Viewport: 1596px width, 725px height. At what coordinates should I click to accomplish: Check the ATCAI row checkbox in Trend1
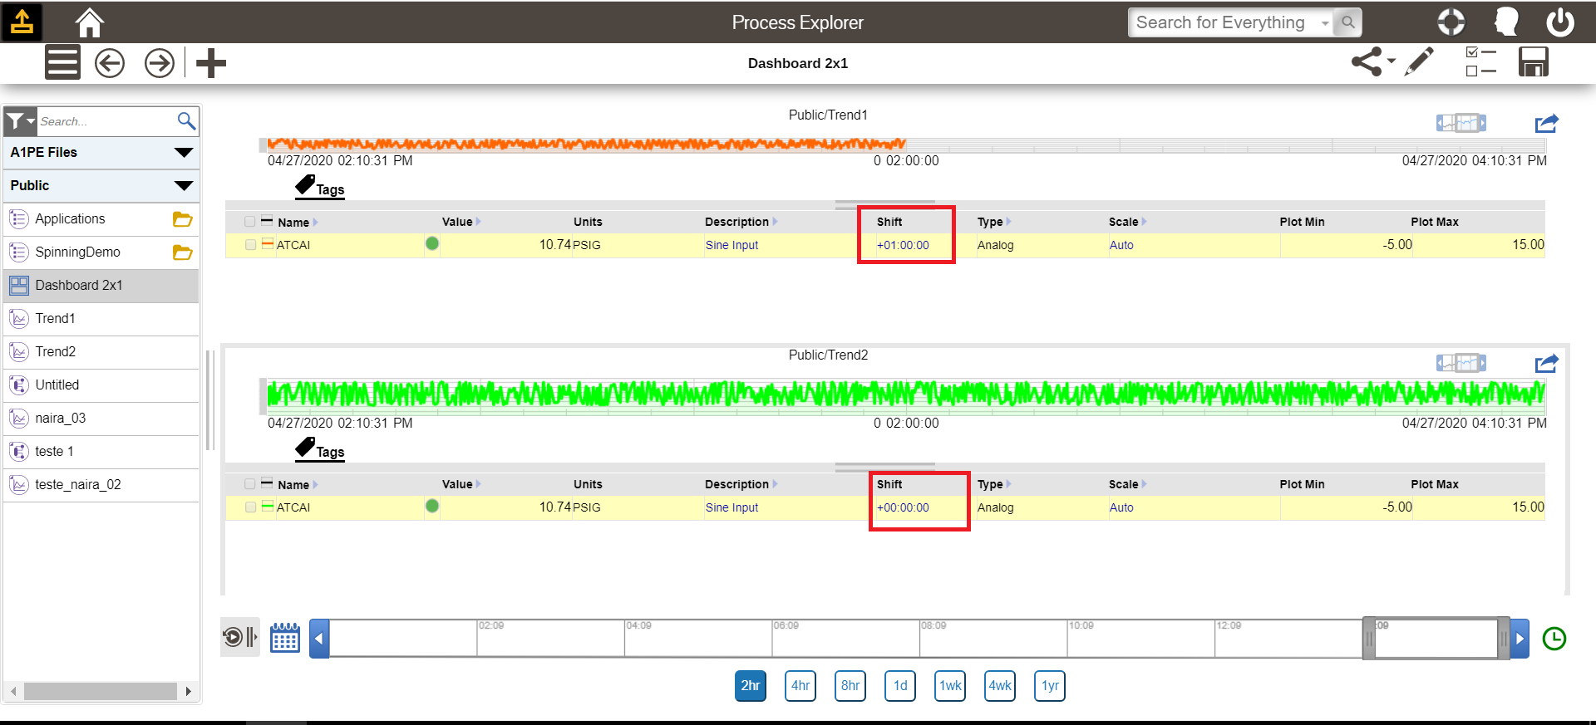(x=250, y=245)
